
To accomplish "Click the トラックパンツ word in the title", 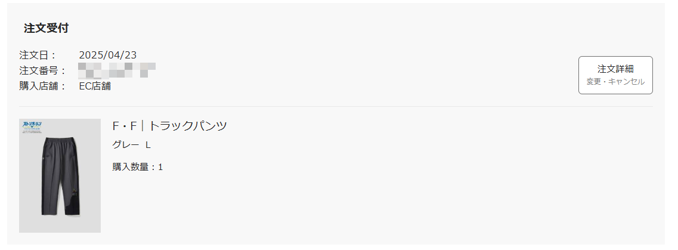I will [188, 126].
